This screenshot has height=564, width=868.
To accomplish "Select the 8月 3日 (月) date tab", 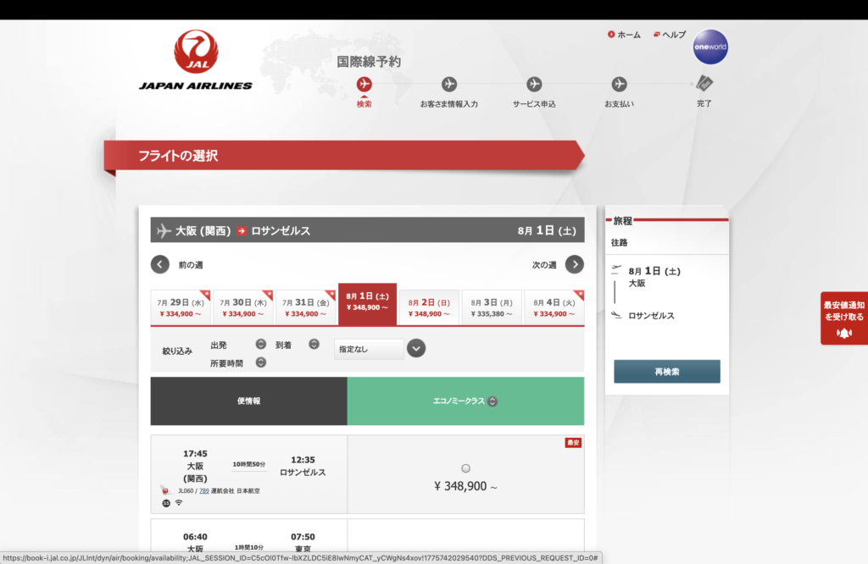I will [x=492, y=307].
